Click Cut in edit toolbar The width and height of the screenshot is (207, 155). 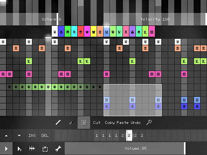coord(97,123)
